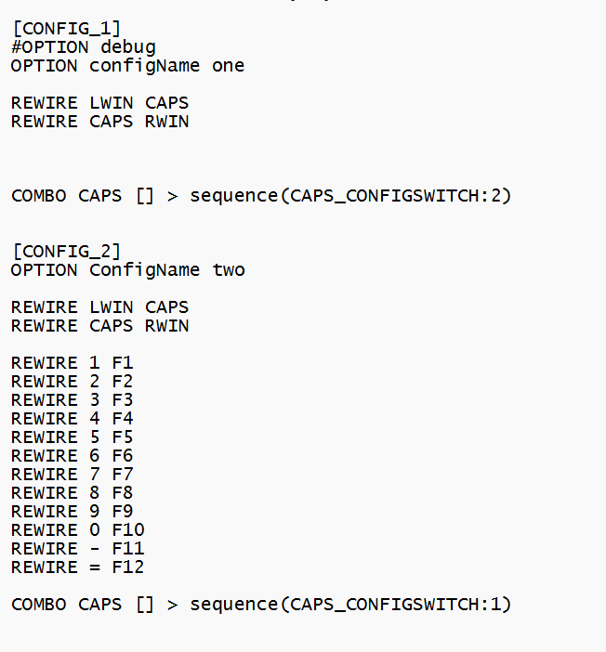Viewport: 606px width, 652px height.
Task: Click 'REWIRE LWIN CAPS' under CONFIG_1
Action: [99, 102]
